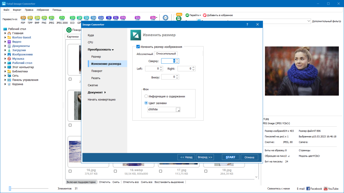Expand the Изображения tree folder
Screen dimensions: 344x193
[x=5, y=54]
